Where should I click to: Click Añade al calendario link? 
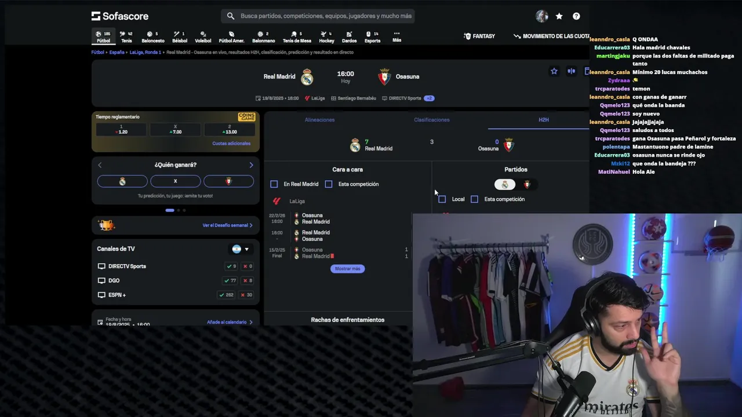pos(230,322)
